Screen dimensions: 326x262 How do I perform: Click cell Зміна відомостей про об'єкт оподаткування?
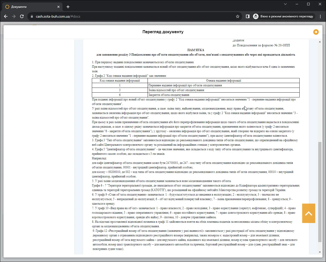[224, 90]
